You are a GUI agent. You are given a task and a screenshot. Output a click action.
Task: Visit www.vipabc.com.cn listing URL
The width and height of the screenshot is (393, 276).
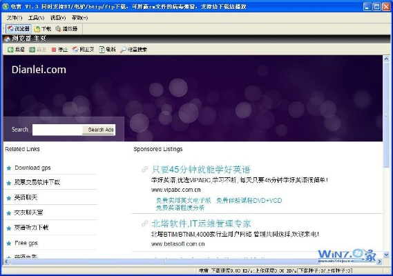coord(175,190)
